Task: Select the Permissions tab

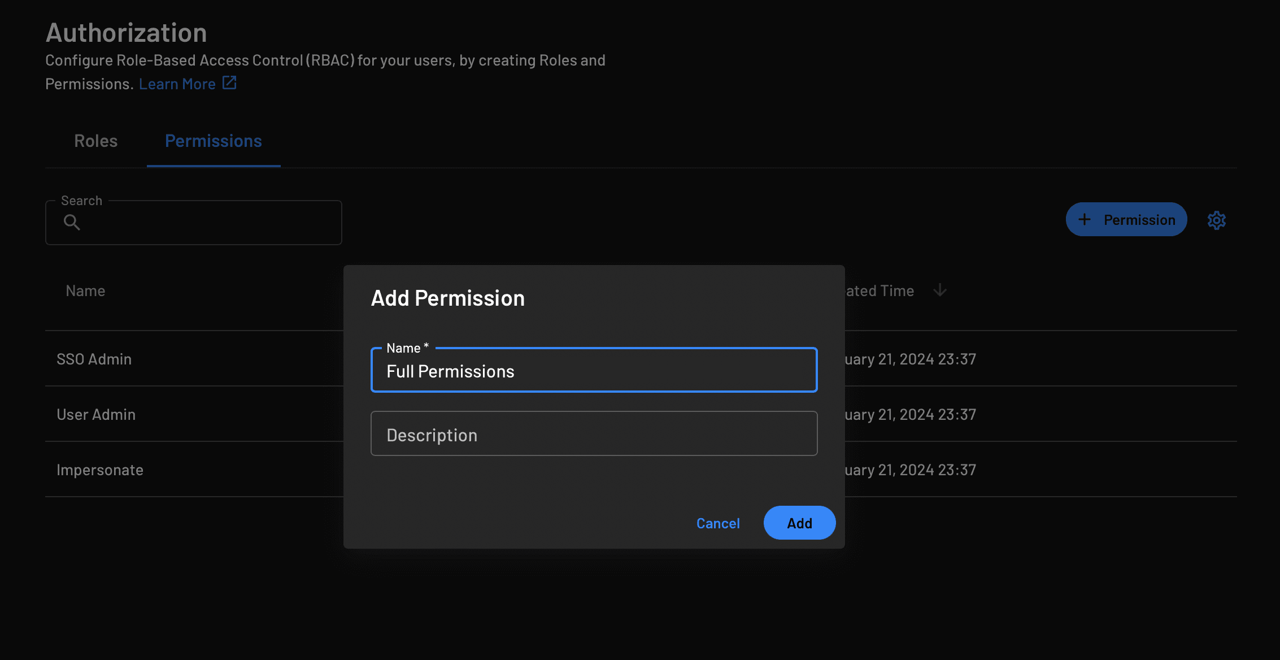Action: coord(213,141)
